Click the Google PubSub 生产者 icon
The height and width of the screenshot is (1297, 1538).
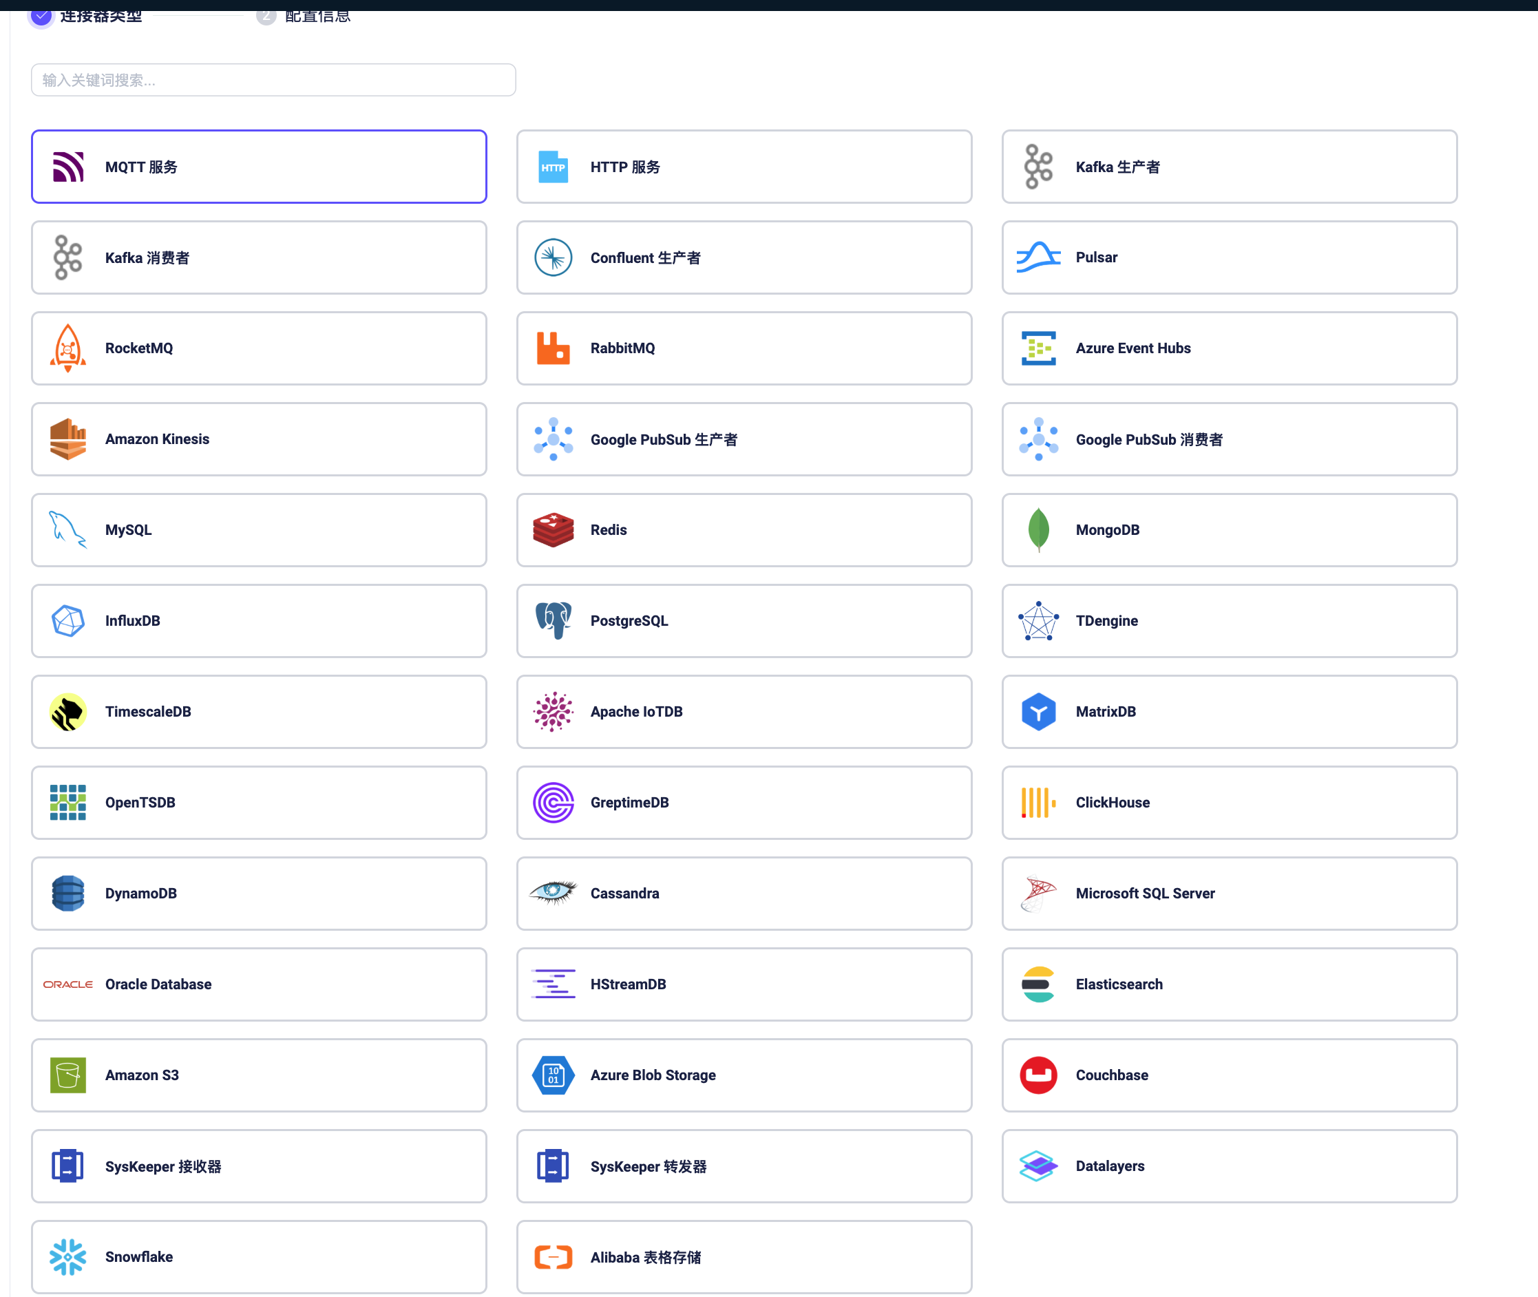pyautogui.click(x=553, y=439)
